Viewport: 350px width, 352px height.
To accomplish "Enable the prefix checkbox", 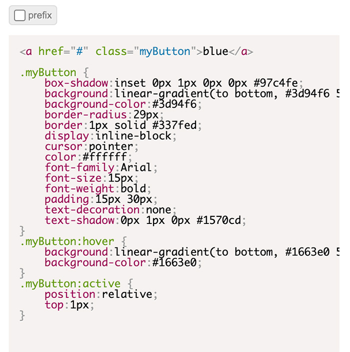I will point(19,15).
